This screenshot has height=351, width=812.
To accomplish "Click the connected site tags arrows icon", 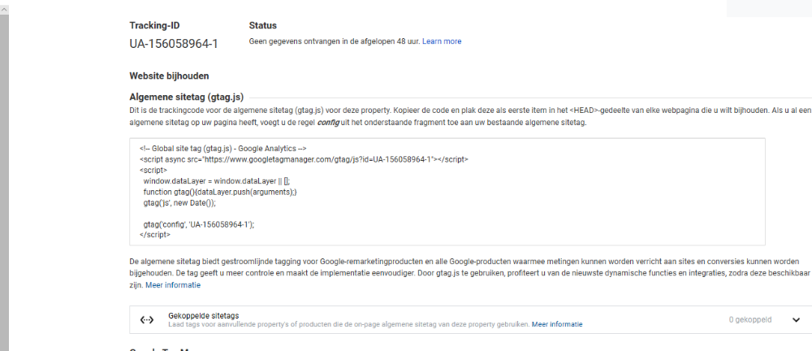I will pyautogui.click(x=146, y=320).
